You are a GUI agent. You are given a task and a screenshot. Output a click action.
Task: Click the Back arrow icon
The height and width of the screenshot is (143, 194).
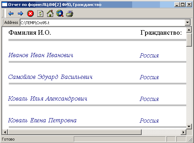(x=11, y=13)
